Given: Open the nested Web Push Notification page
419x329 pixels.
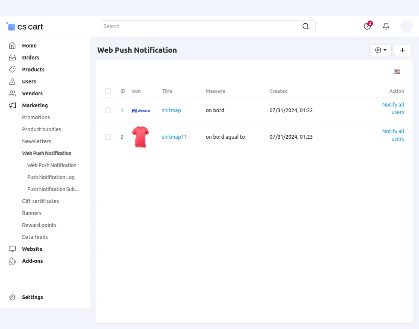Looking at the screenshot, I should [x=52, y=165].
